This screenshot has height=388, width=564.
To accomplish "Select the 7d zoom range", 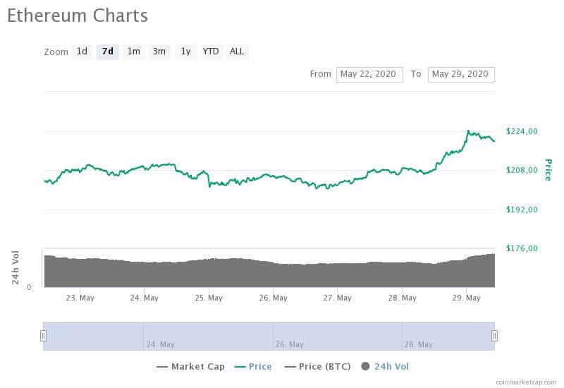I will pos(108,51).
